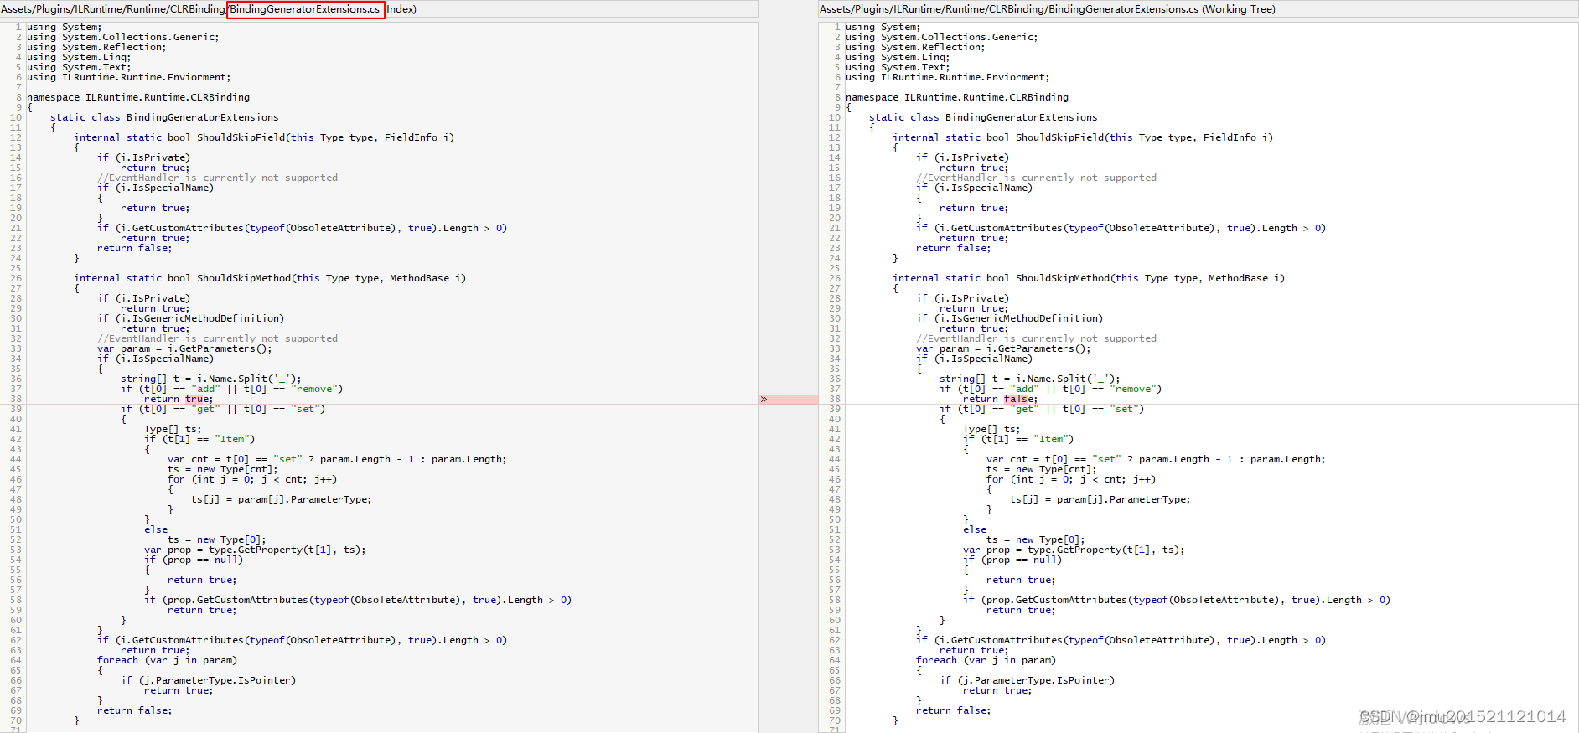Click 'var prop = type.GetProperty' line in right pane
The width and height of the screenshot is (1579, 733).
point(1074,550)
